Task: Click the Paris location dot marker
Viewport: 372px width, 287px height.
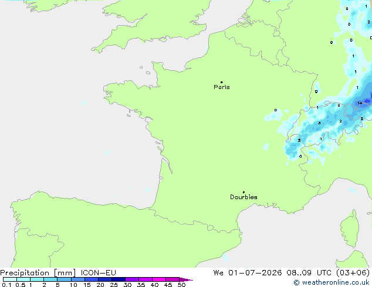Action: [222, 82]
